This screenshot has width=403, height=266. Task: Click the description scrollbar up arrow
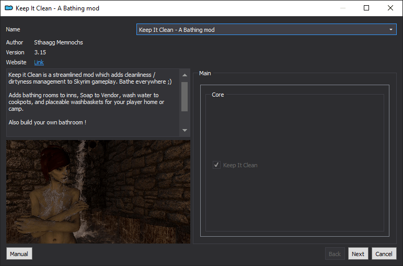click(185, 75)
